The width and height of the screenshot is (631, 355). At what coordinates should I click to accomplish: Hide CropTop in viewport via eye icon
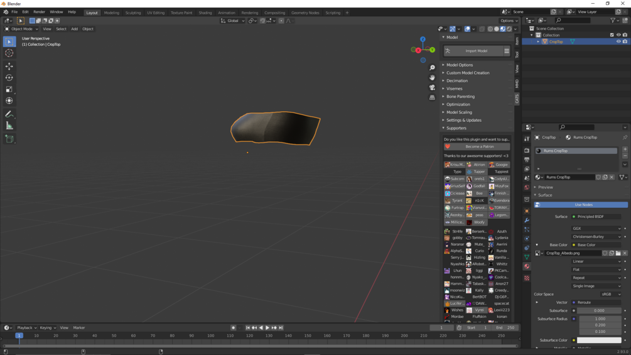(618, 41)
